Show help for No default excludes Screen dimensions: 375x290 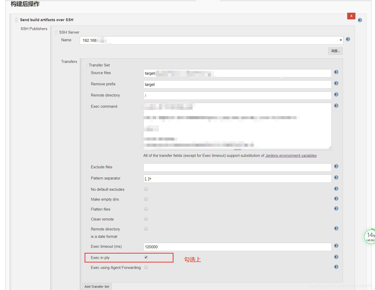click(x=336, y=189)
